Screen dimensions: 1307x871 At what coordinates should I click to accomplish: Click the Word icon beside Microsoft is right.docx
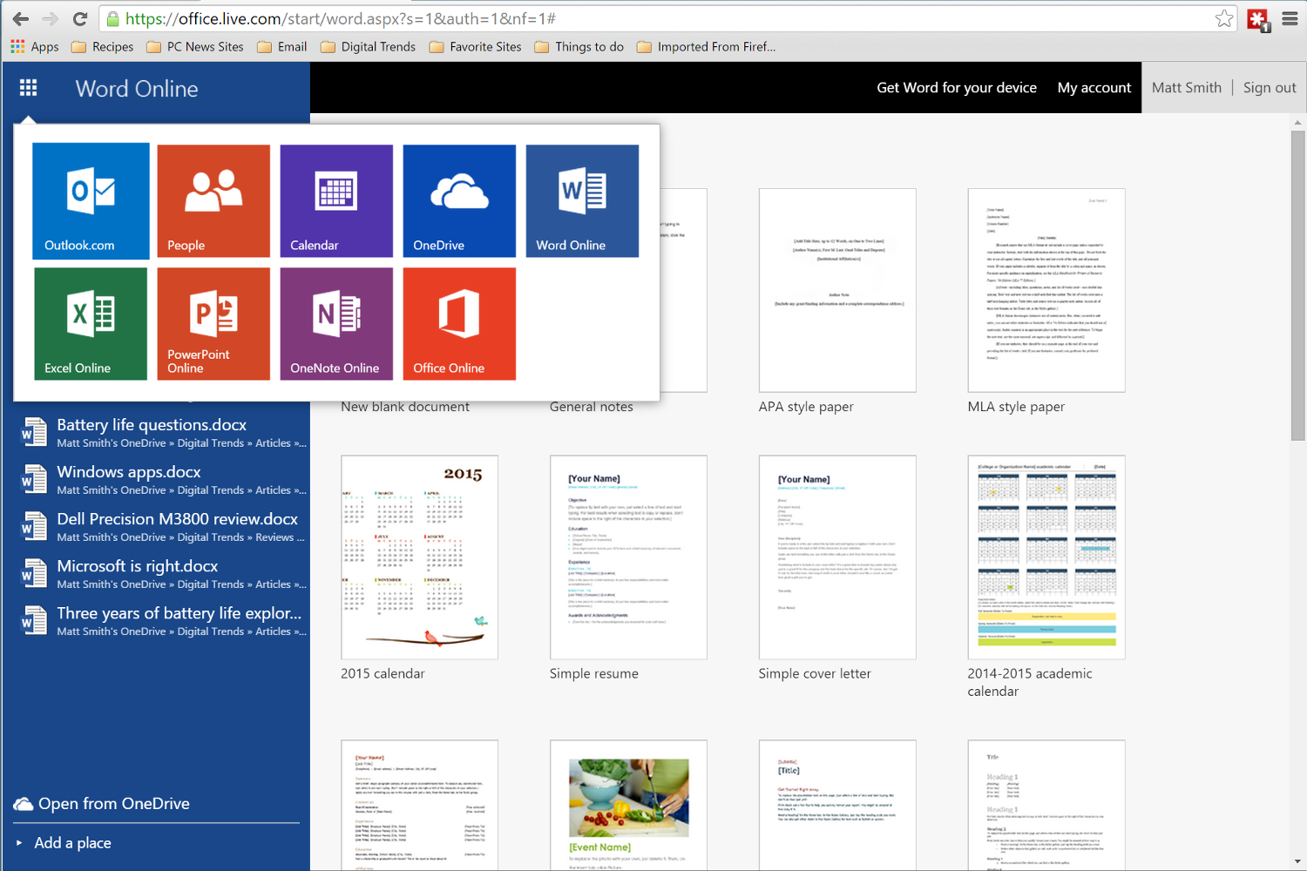33,572
